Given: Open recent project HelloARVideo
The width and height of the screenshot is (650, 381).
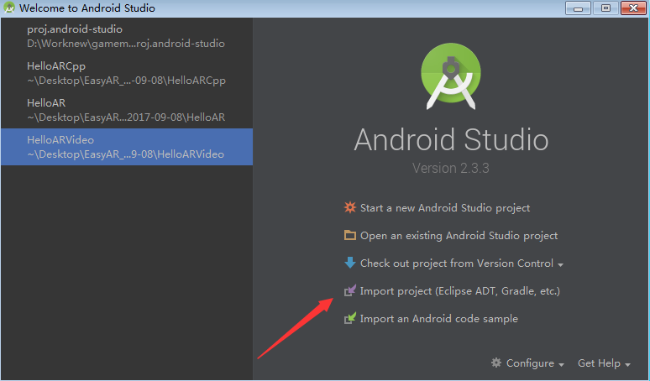Looking at the screenshot, I should 127,147.
